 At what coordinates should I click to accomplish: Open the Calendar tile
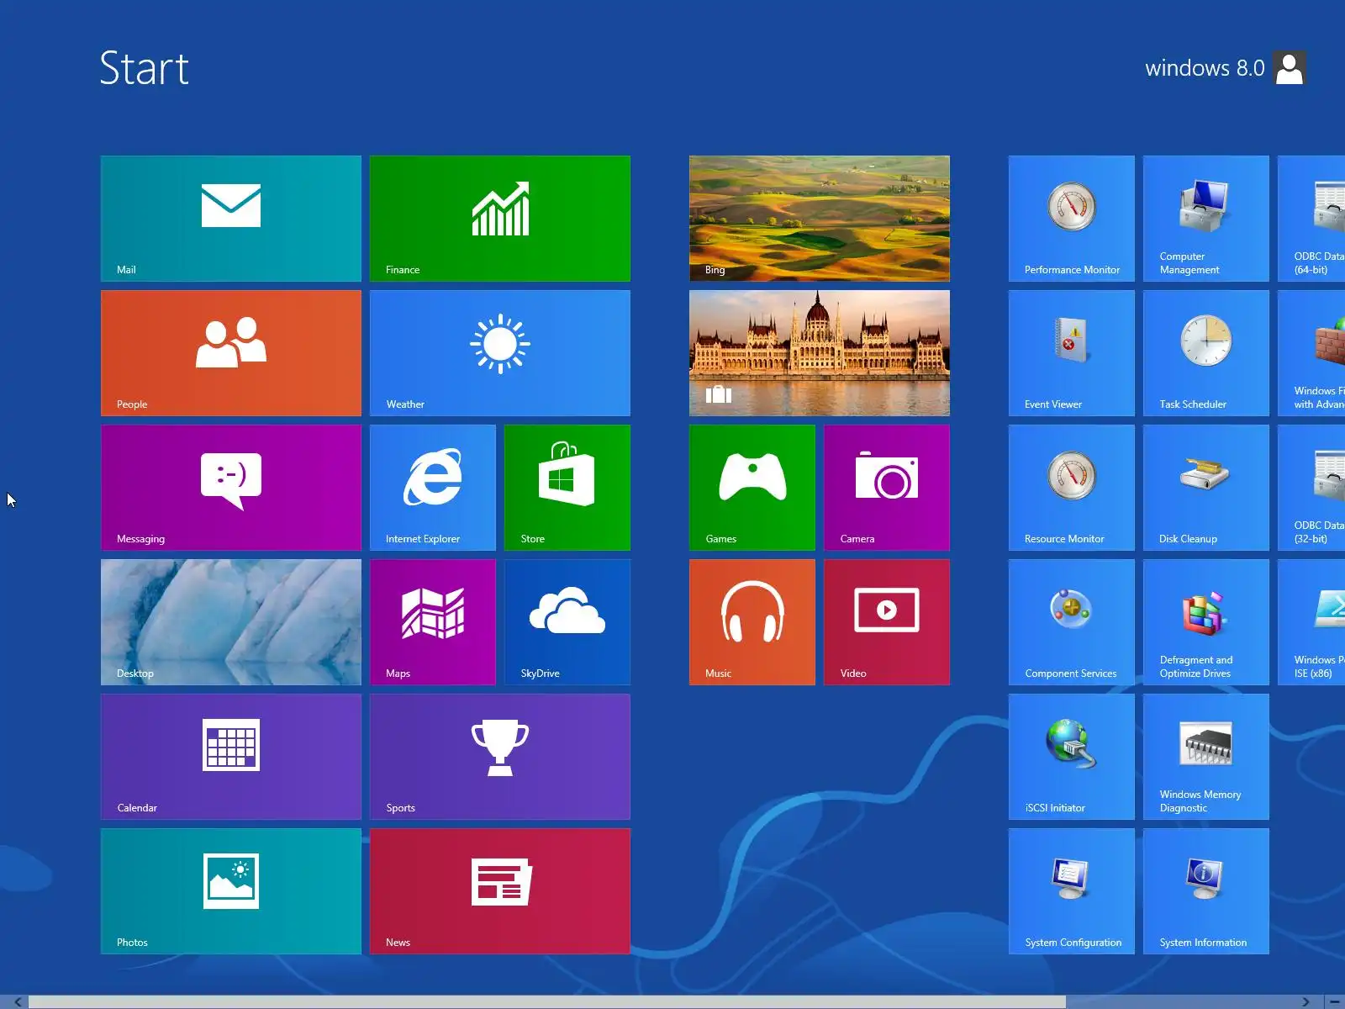tap(231, 757)
